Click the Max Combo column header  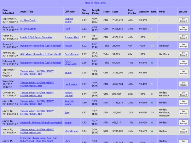pyautogui.click(x=132, y=12)
